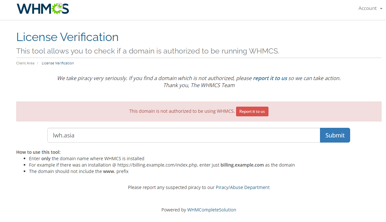Submit the domain for verification
The image size is (386, 222).
[x=335, y=135]
